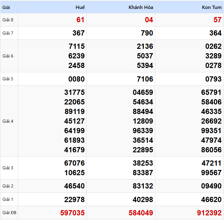Viewport: 224px width, 220px height.
Task: Select Giải 5 number 0080
Action: click(x=77, y=79)
